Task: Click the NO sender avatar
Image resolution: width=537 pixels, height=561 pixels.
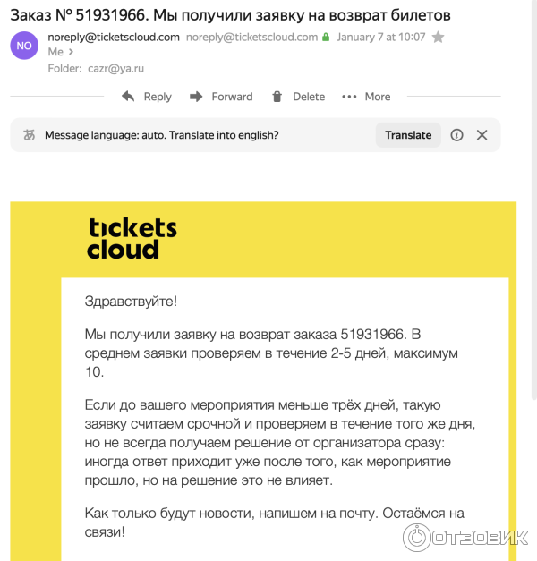Action: 24,44
